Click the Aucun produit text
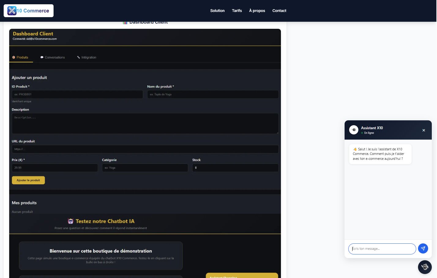This screenshot has height=278, width=437. (x=22, y=212)
